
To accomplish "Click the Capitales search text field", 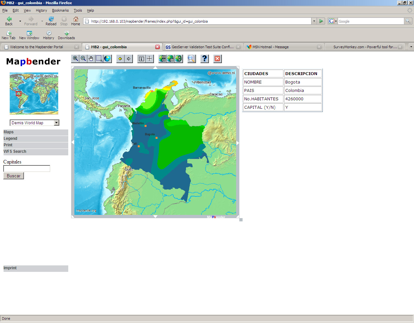I will [x=27, y=169].
